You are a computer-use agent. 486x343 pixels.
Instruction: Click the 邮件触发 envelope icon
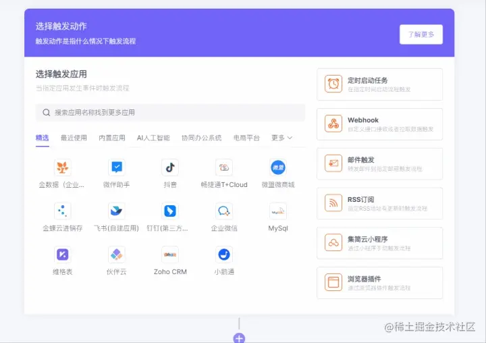pos(333,163)
